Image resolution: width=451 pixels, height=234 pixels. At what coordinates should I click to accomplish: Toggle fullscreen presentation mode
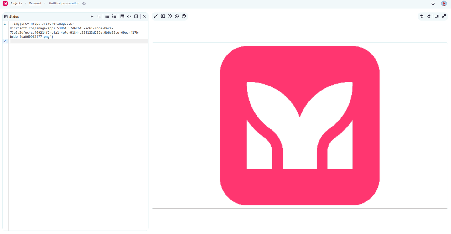[444, 16]
